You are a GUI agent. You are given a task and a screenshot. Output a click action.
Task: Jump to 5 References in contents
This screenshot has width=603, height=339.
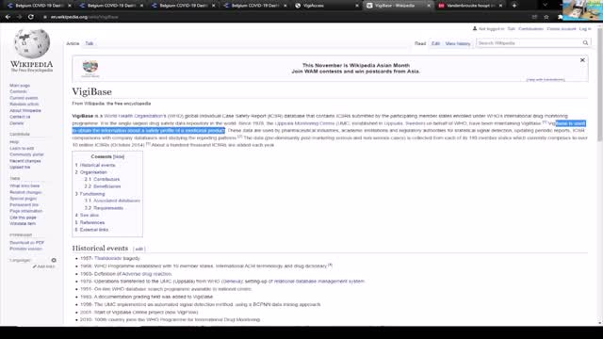[x=90, y=222]
